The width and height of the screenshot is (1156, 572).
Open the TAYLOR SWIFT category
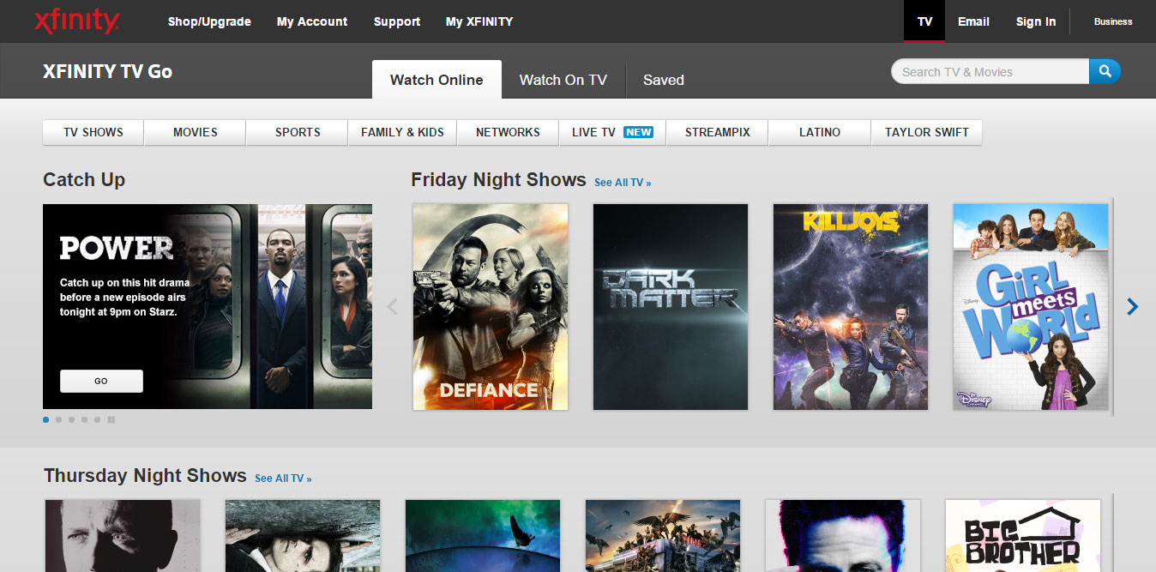click(927, 132)
